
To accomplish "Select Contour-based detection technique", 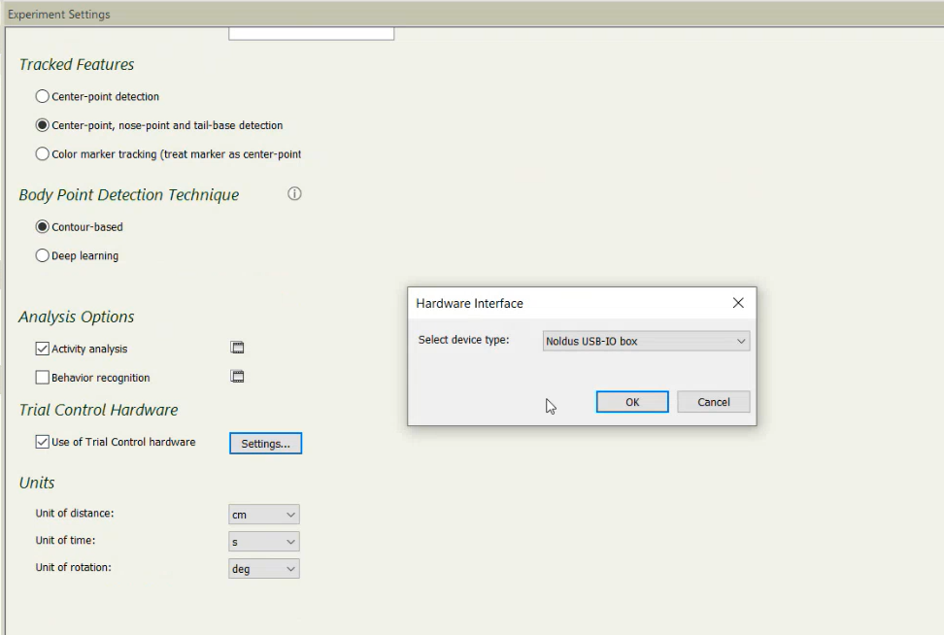I will click(x=42, y=227).
